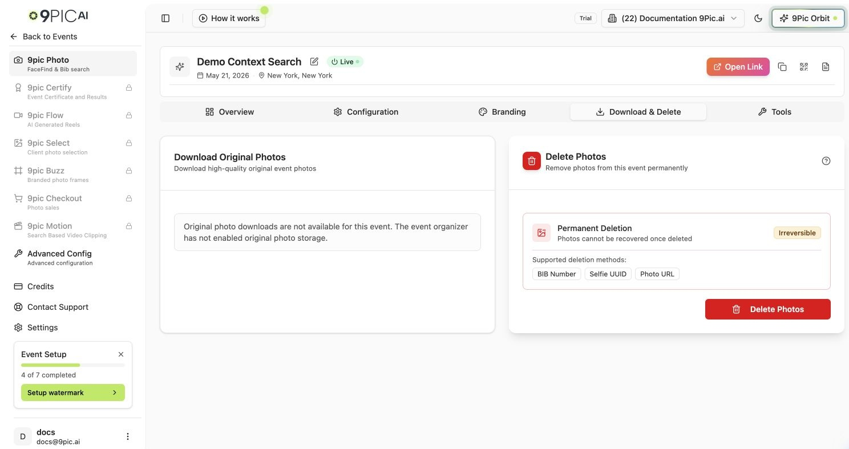849x449 pixels.
Task: Expand the Setup watermark step
Action: [x=73, y=393]
